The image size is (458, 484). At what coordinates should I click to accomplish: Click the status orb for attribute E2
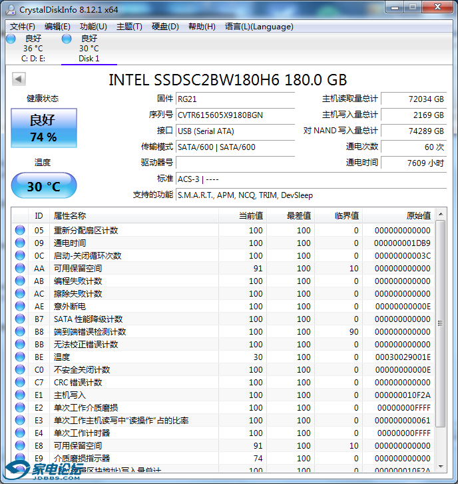point(20,407)
